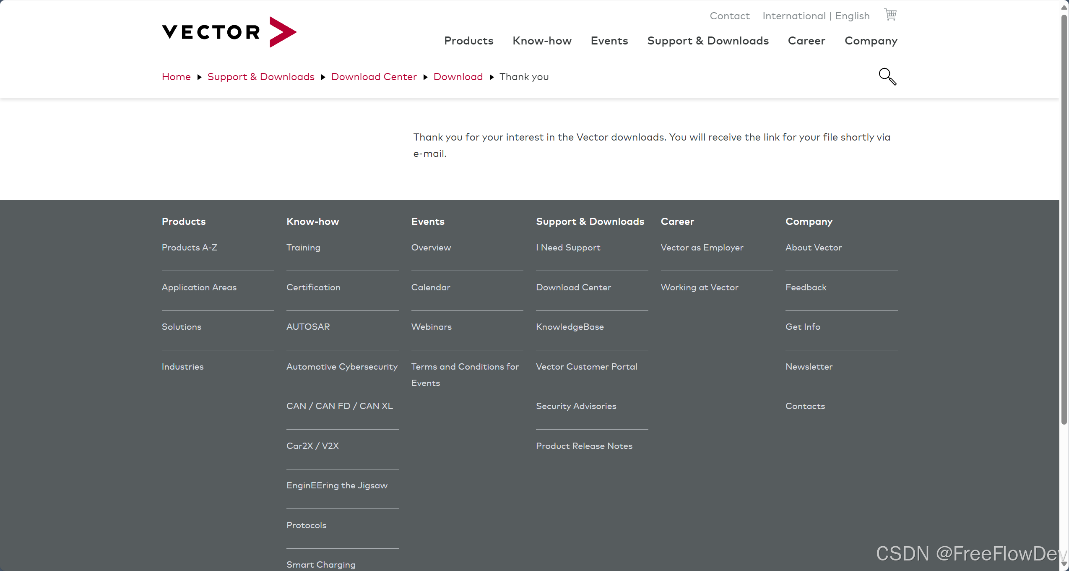Click the Vector logo
The image size is (1069, 571).
point(229,32)
